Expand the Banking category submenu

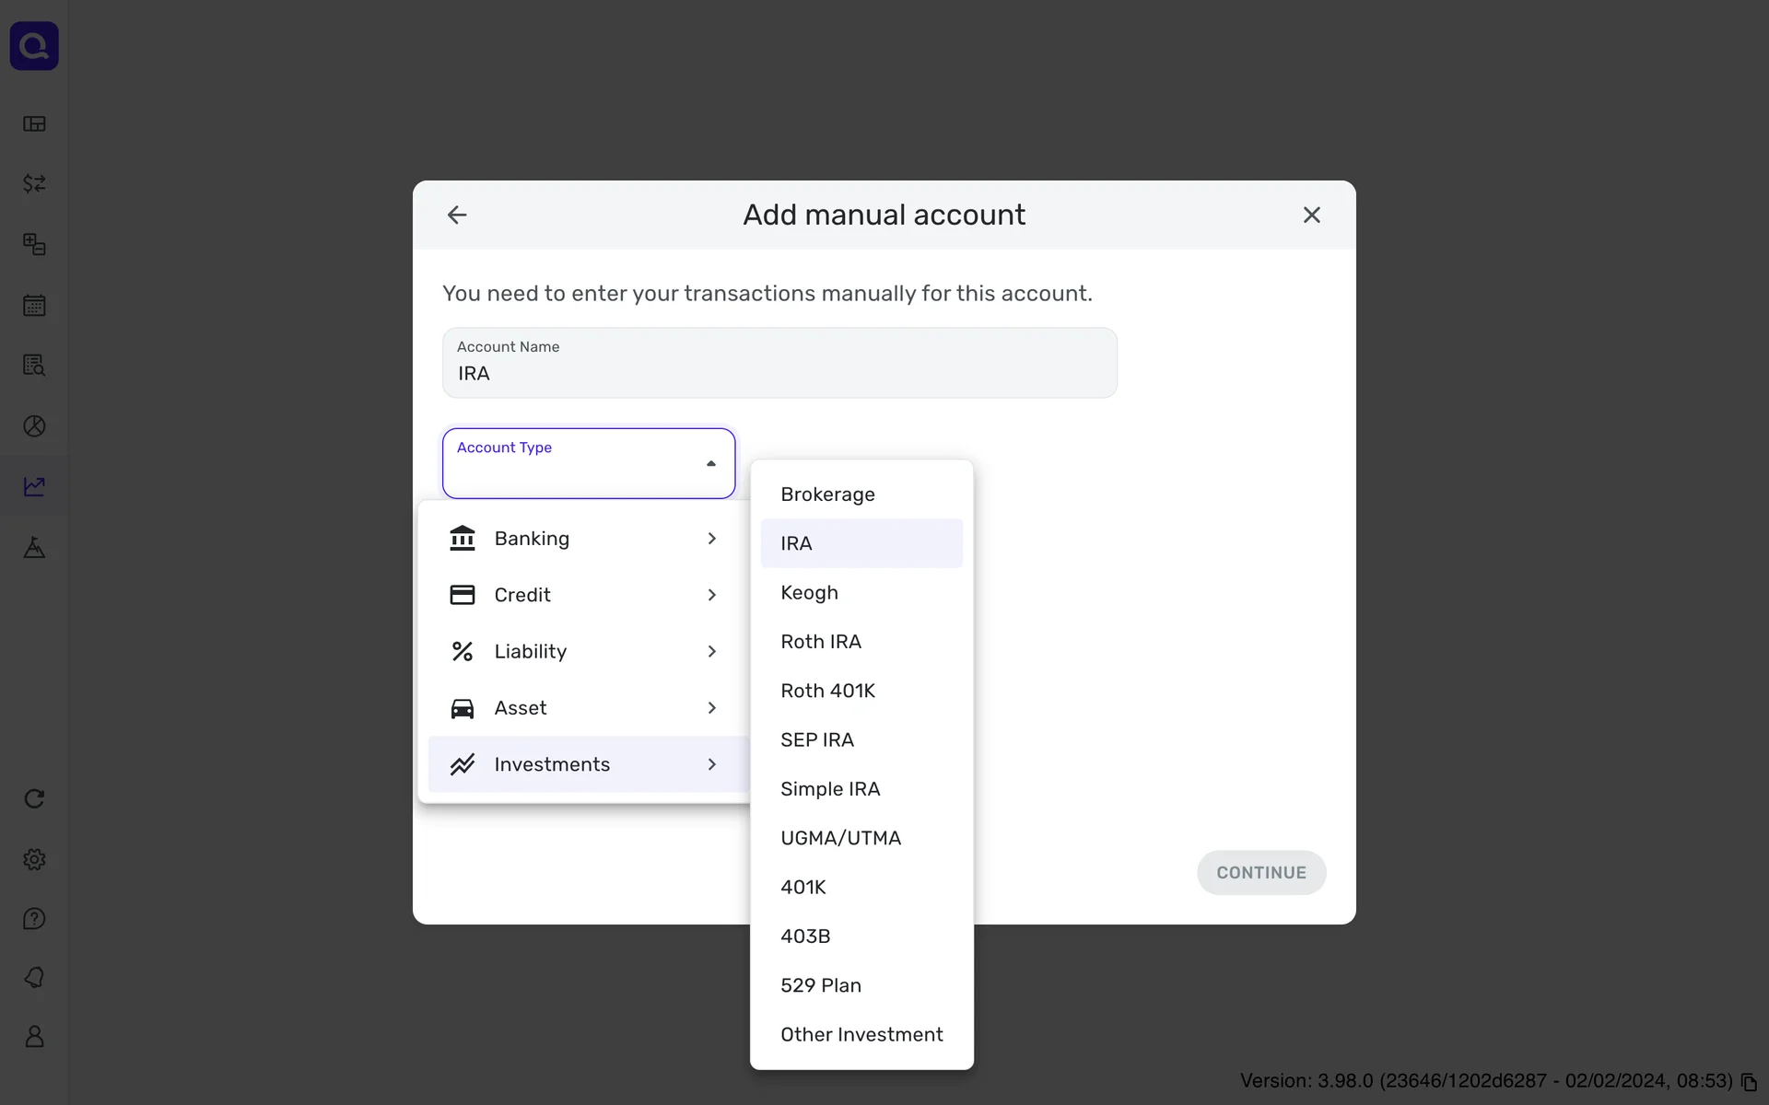[x=584, y=539]
